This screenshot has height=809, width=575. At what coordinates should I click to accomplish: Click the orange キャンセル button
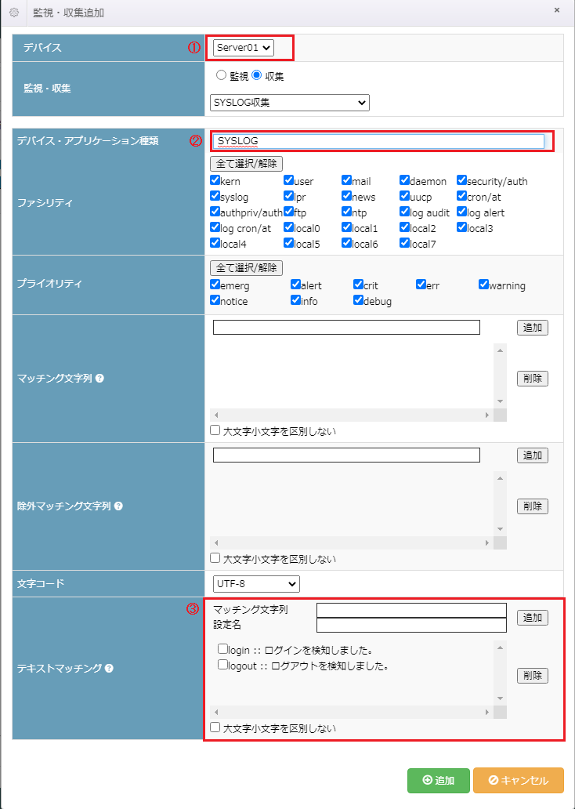click(x=518, y=780)
